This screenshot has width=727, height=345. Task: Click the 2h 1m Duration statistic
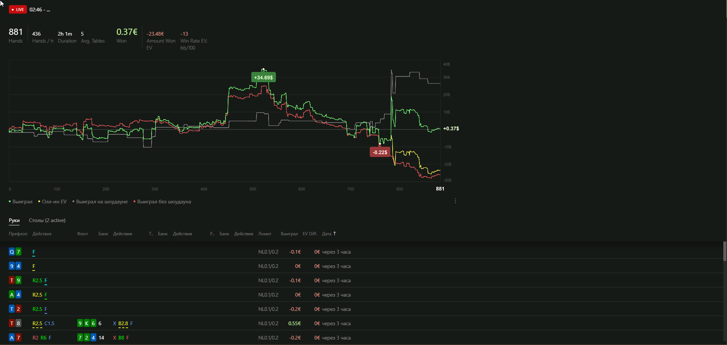coord(67,37)
